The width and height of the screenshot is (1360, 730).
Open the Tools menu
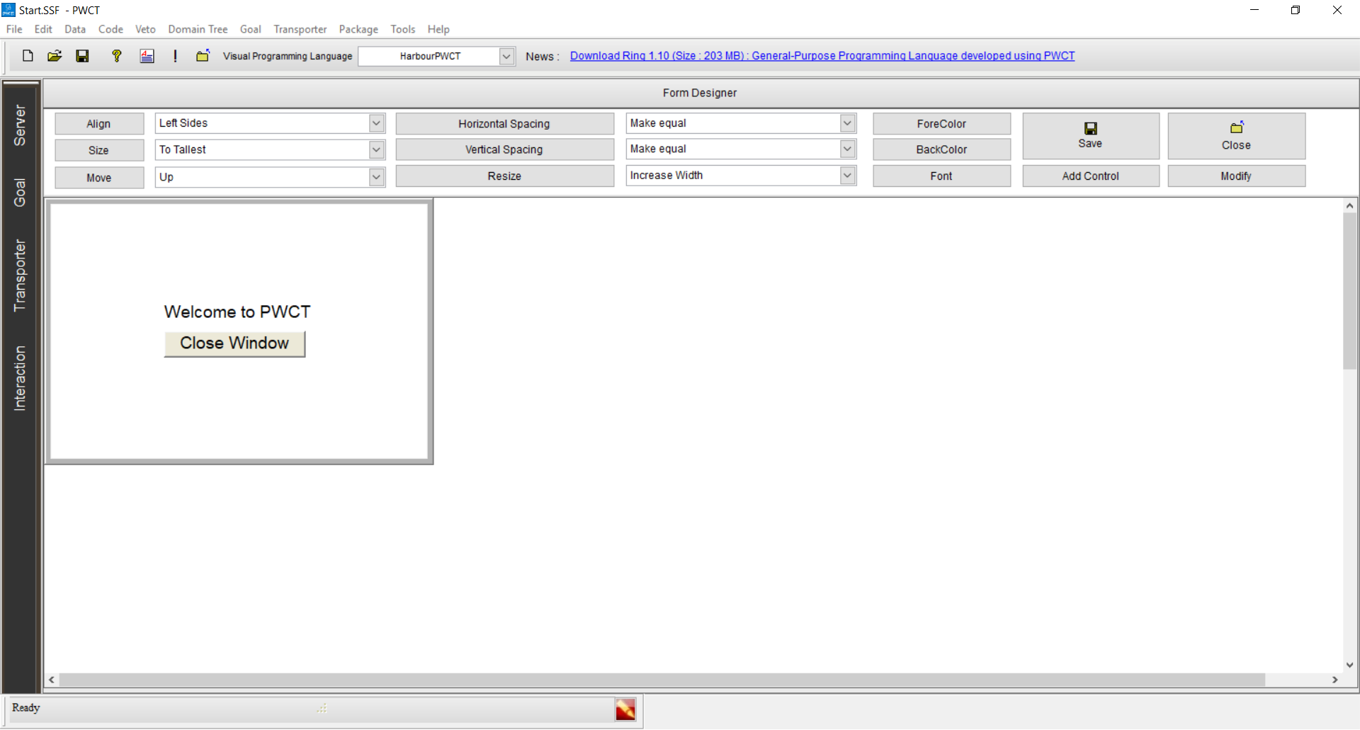click(x=403, y=29)
